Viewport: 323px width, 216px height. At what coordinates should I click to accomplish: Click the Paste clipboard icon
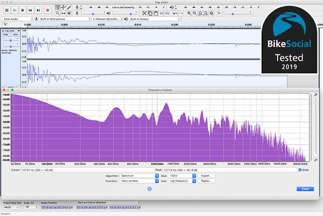coord(156,13)
